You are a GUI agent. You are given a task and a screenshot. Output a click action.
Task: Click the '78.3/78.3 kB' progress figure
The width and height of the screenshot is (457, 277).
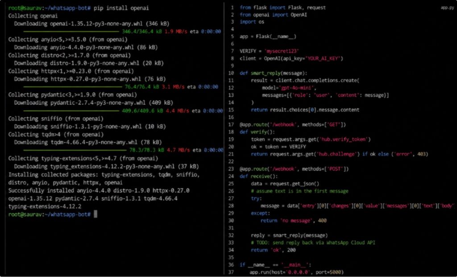(x=147, y=150)
